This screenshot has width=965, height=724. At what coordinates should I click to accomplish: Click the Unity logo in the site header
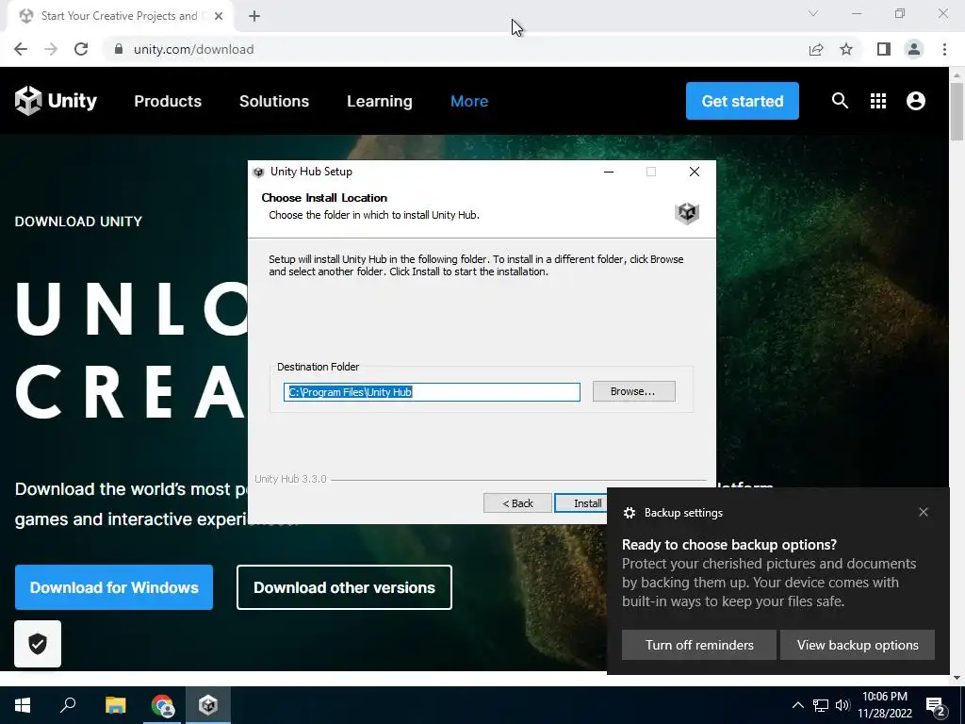click(x=56, y=100)
